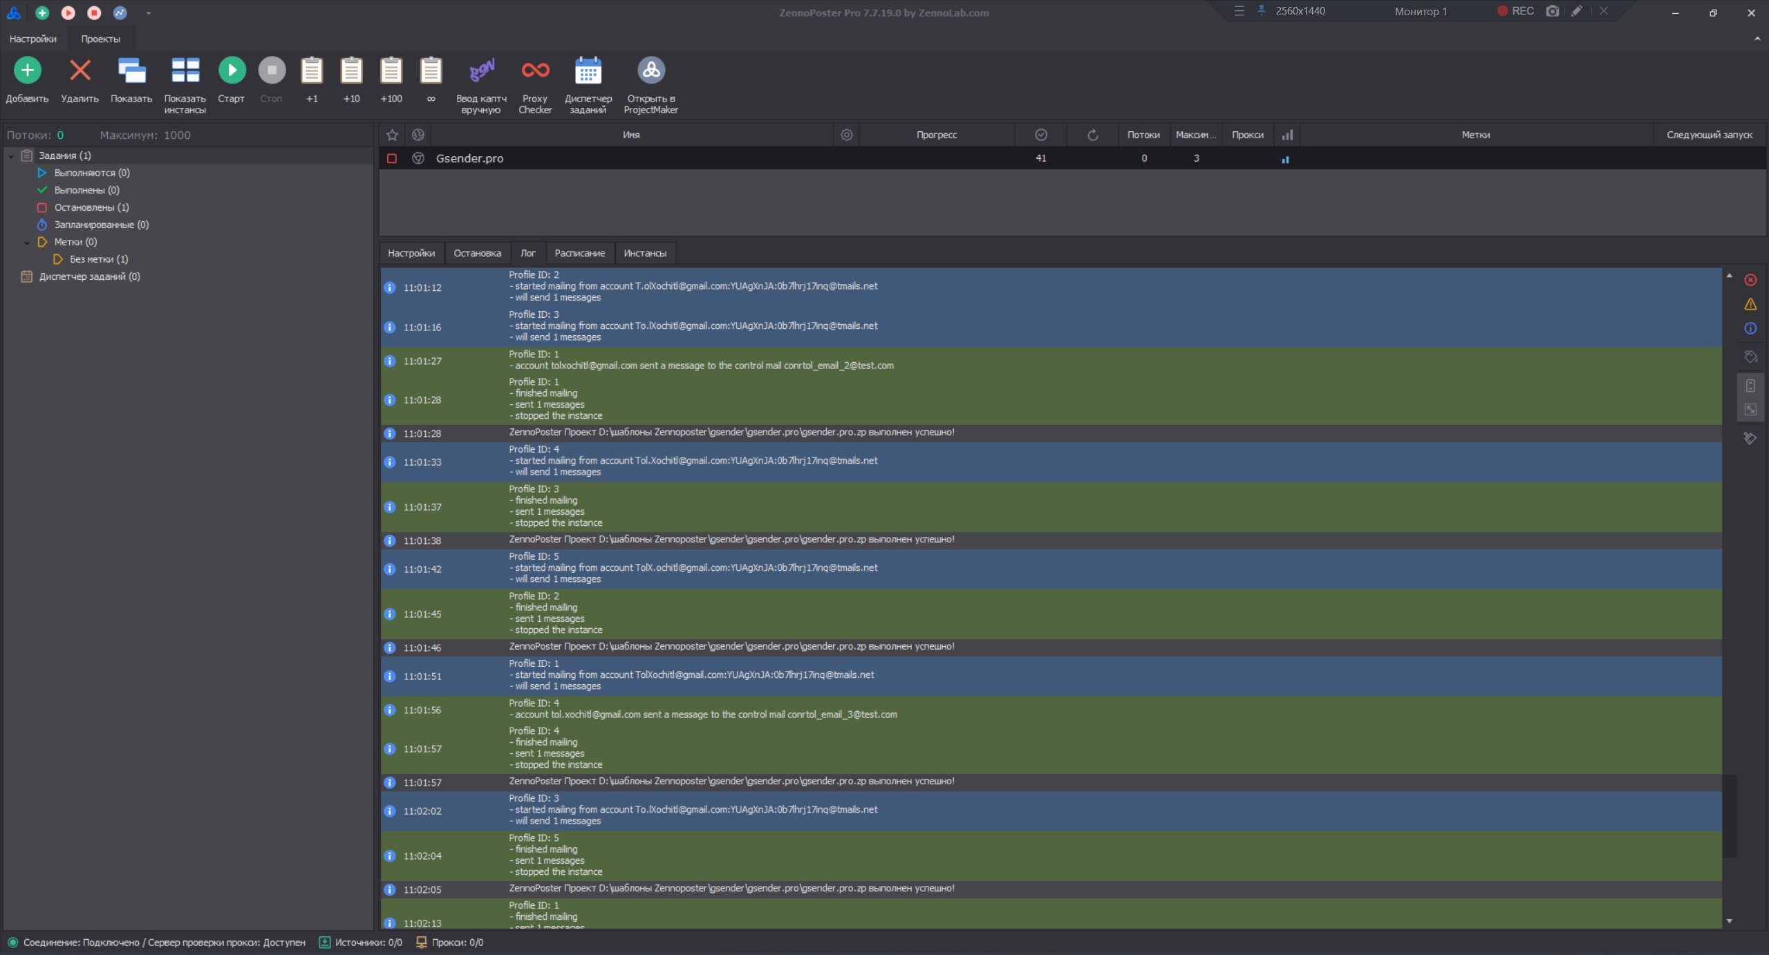The image size is (1769, 955).
Task: Add hundred runs with +100 icon
Action: pyautogui.click(x=391, y=70)
